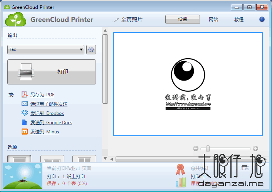Minimize the GreenCloud Printer window

pyautogui.click(x=237, y=7)
